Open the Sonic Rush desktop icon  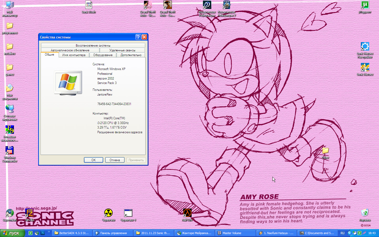pyautogui.click(x=88, y=5)
